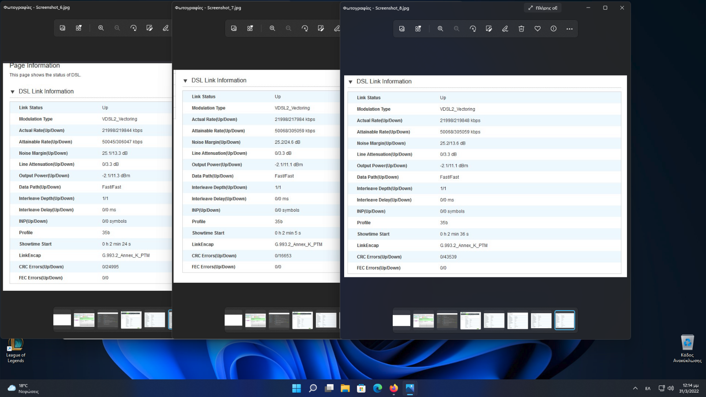Show file info for Screenshot_8

pos(553,29)
